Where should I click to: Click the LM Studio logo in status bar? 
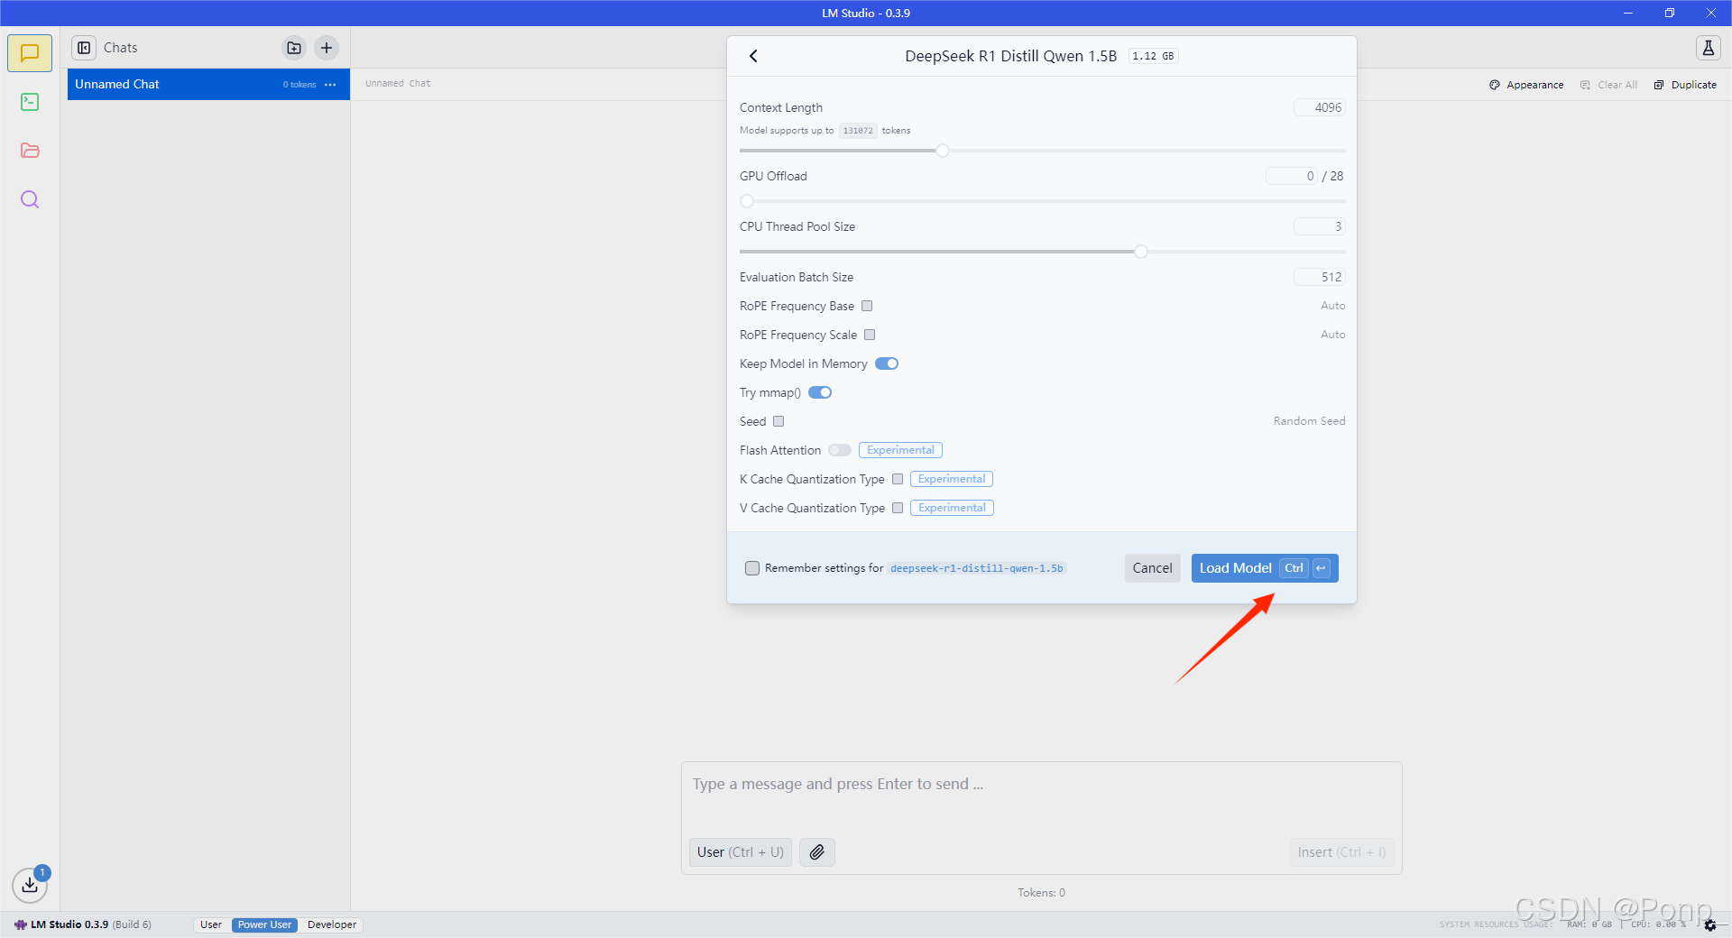pos(21,924)
